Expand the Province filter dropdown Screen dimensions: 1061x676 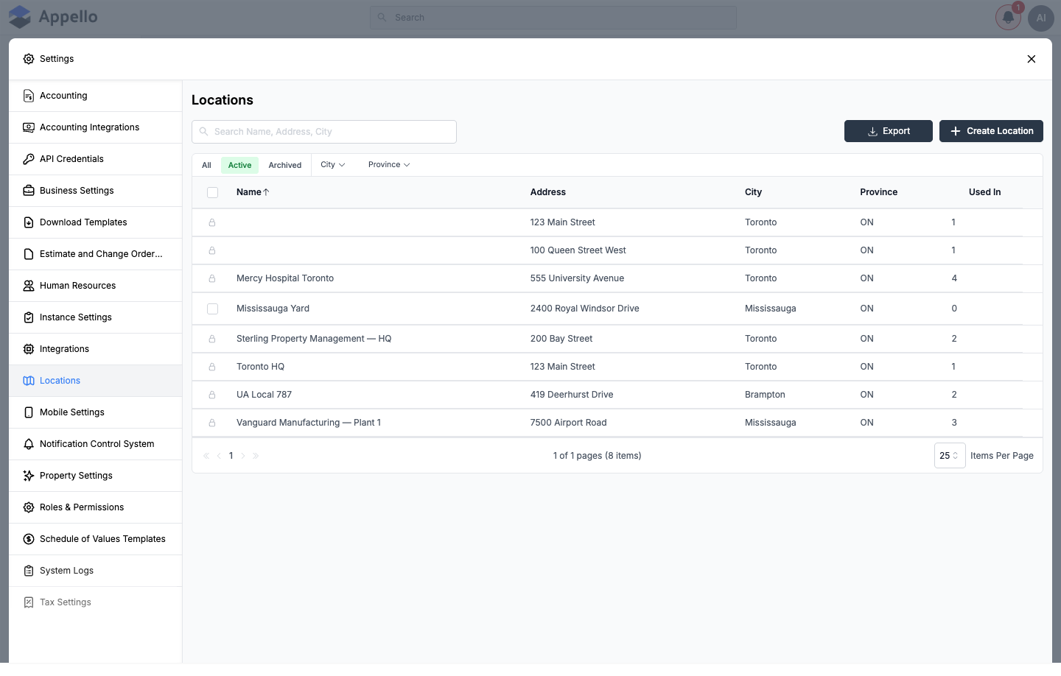389,165
